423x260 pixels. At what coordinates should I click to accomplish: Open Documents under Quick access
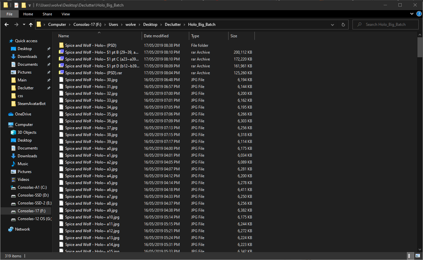pos(28,64)
